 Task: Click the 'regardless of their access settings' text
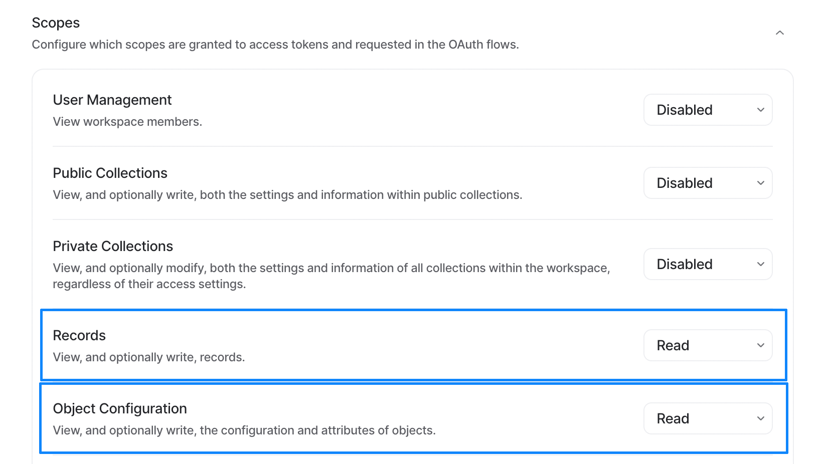149,284
